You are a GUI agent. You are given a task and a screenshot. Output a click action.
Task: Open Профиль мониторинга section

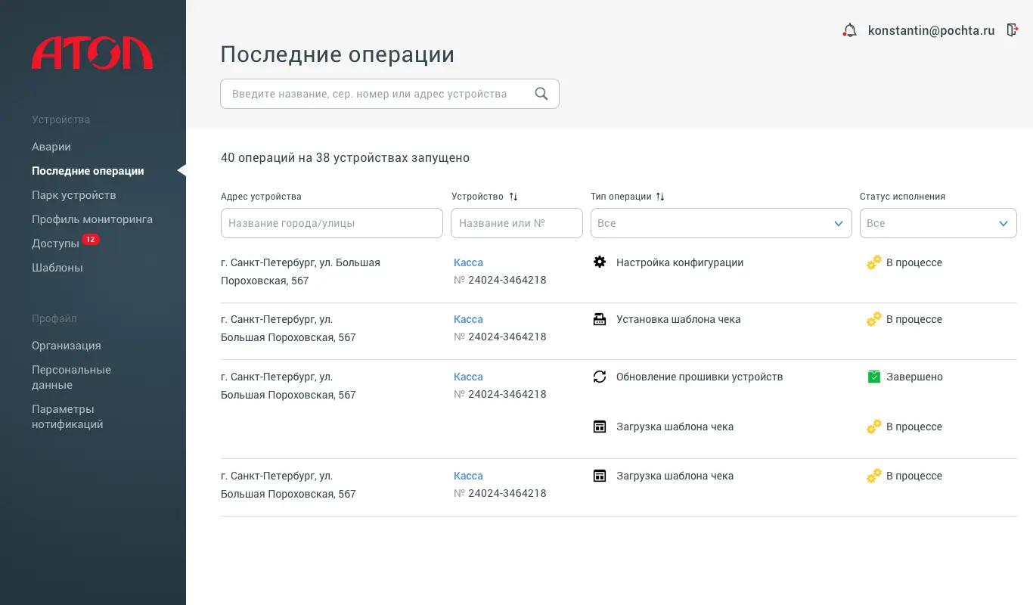92,219
